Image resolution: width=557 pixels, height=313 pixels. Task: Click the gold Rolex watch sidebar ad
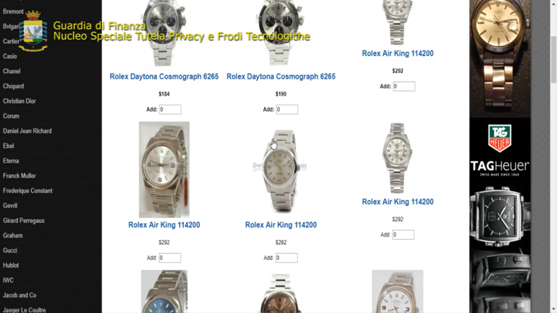pos(500,58)
